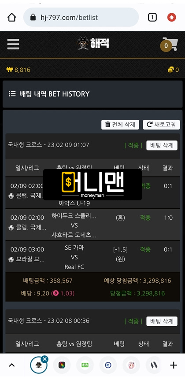Open the hamburger menu
Viewport: 185px width, 380px height.
pyautogui.click(x=13, y=44)
